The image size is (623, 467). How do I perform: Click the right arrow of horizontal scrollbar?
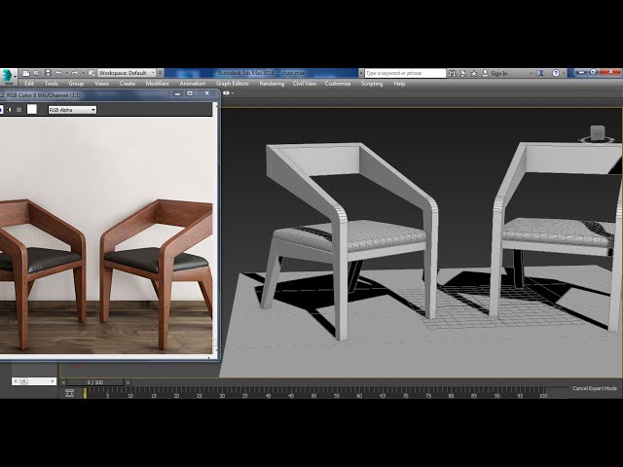[53, 381]
